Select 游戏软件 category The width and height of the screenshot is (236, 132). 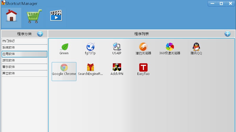24,60
